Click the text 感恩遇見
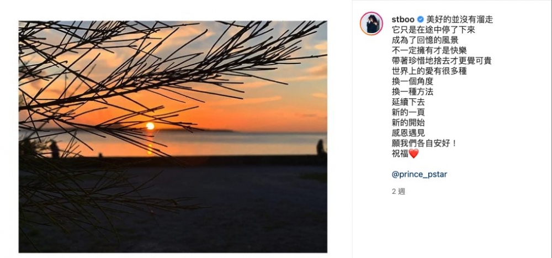 [x=408, y=133]
